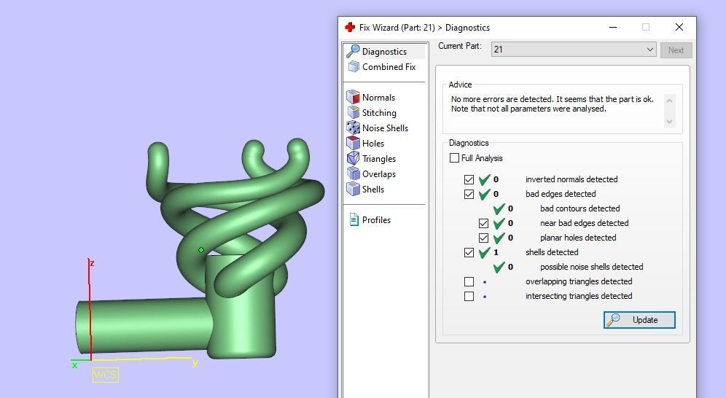
Task: Click the Holes cube icon
Action: click(x=354, y=143)
